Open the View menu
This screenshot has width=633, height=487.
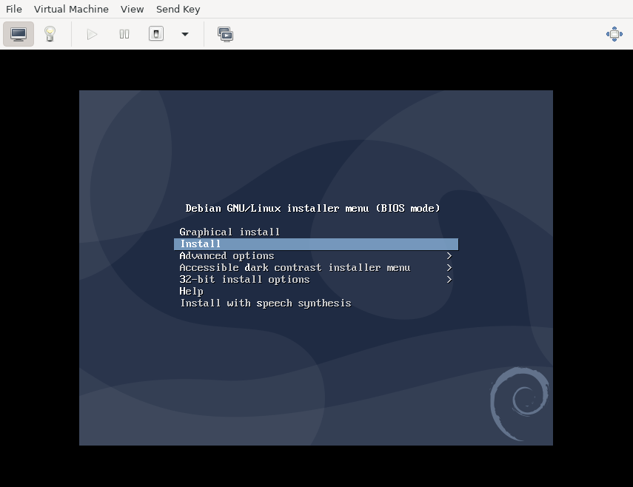click(x=132, y=10)
